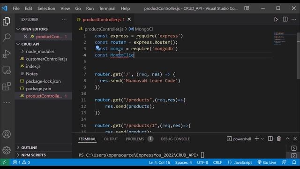Open the Extensions view
Viewport: 300px width, 169px height.
[7, 86]
